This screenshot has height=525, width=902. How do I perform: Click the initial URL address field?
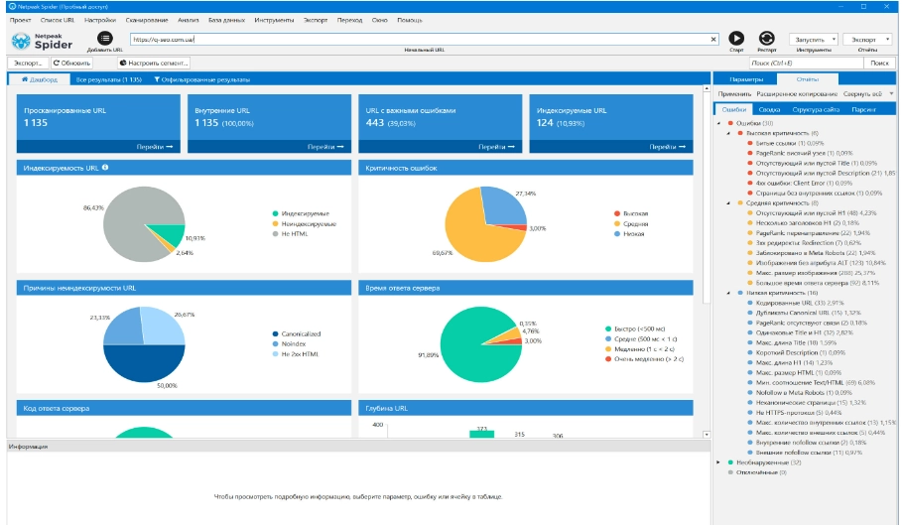[x=417, y=40]
